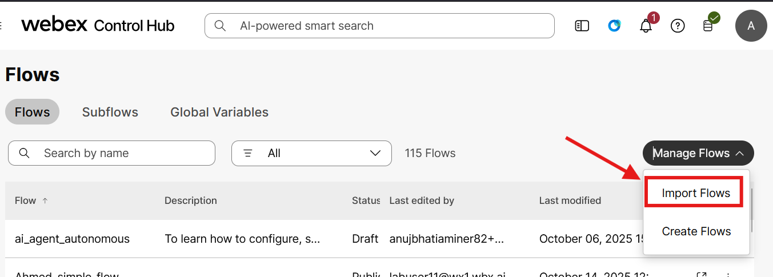Select Import Flows menu option
Viewport: 773px width, 277px height.
click(696, 193)
